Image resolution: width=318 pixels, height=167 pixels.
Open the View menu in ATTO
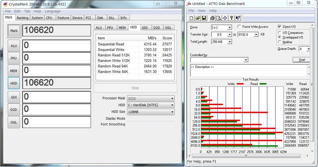click(x=202, y=11)
